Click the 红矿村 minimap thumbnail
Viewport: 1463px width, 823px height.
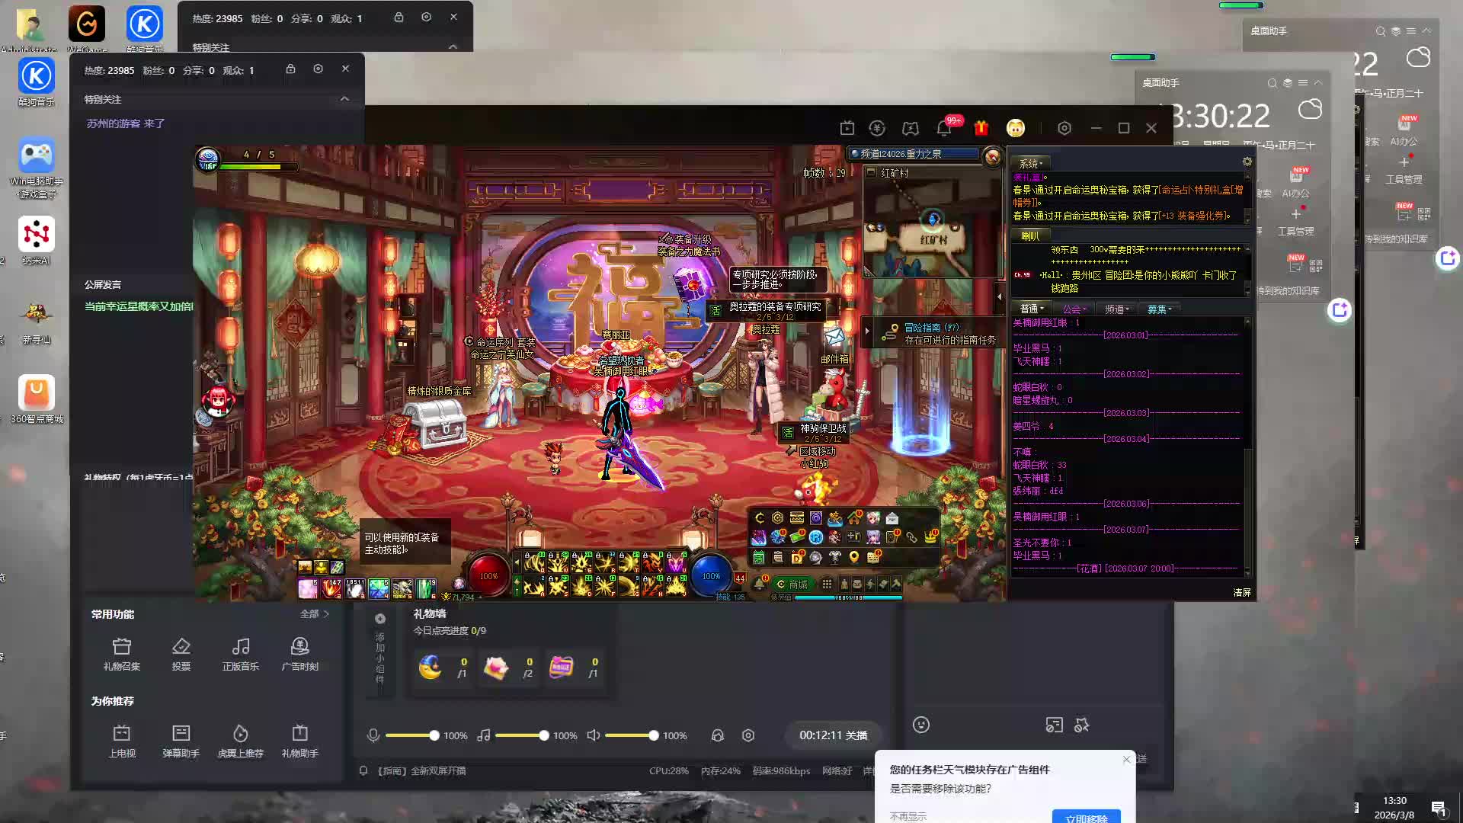[933, 231]
